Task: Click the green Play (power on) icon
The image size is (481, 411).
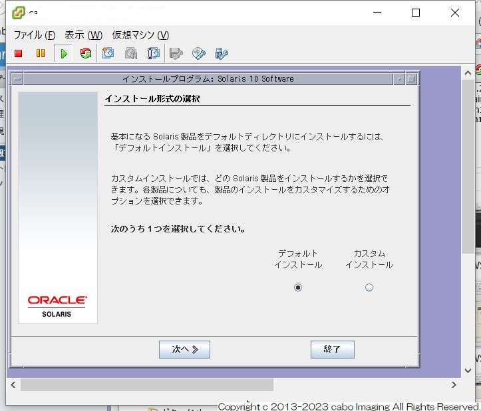Action: 63,54
